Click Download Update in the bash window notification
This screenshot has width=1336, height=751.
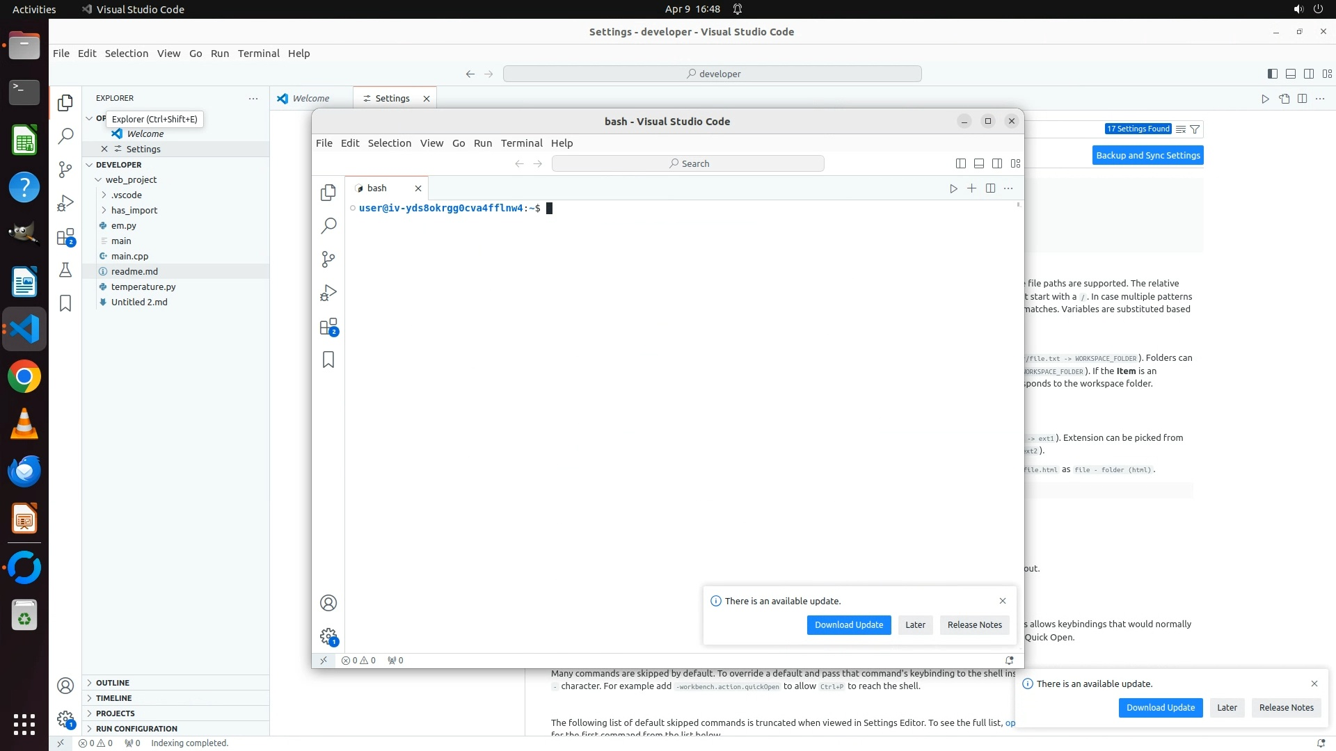pyautogui.click(x=848, y=625)
